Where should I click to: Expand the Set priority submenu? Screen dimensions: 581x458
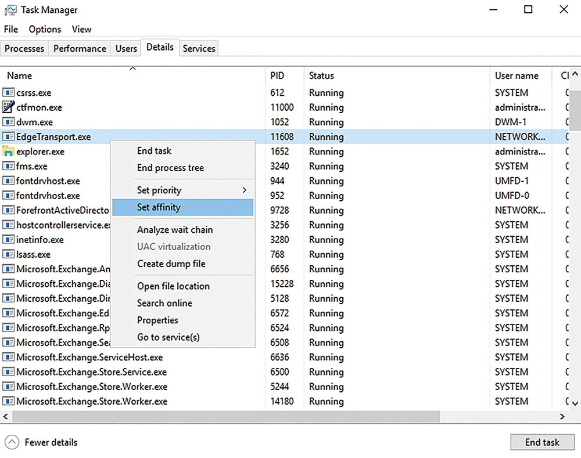(183, 190)
